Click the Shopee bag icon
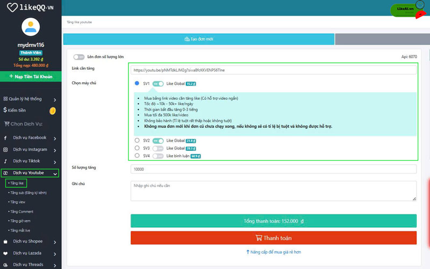430x269 pixels. (5, 241)
